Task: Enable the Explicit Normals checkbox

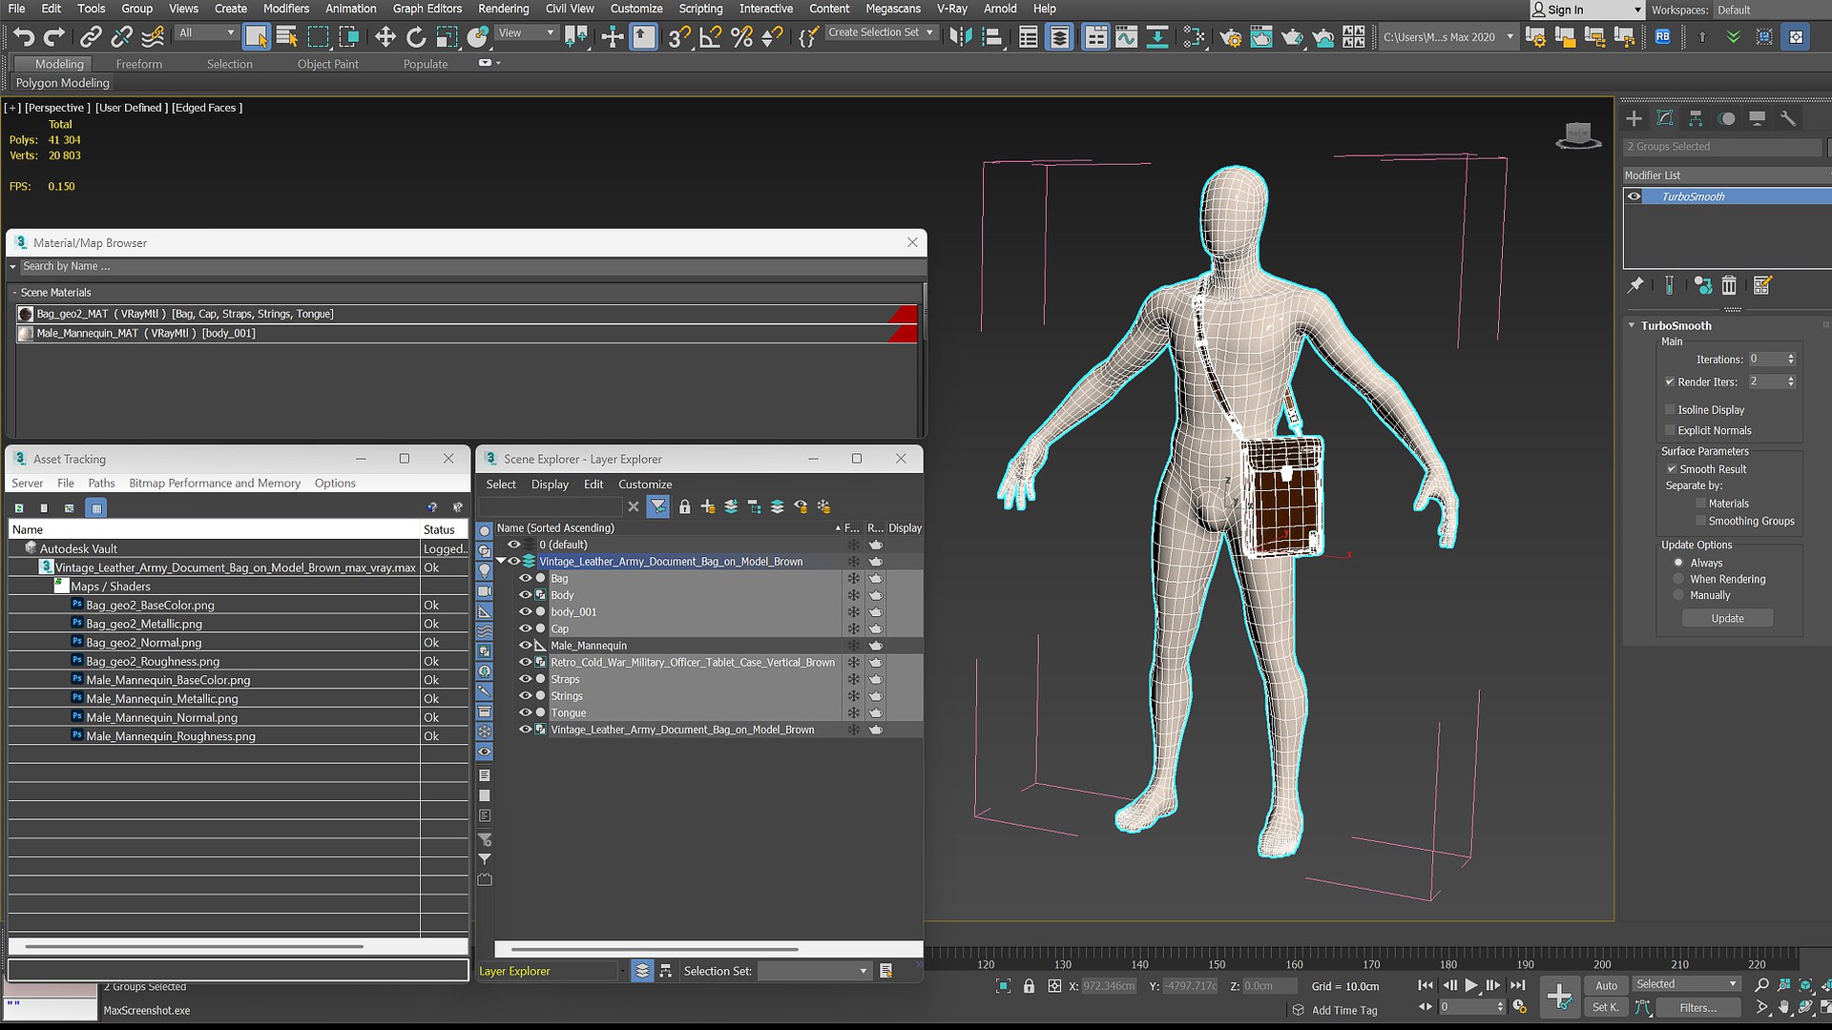Action: click(1670, 430)
